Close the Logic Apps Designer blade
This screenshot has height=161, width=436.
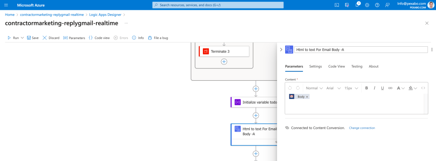(427, 23)
